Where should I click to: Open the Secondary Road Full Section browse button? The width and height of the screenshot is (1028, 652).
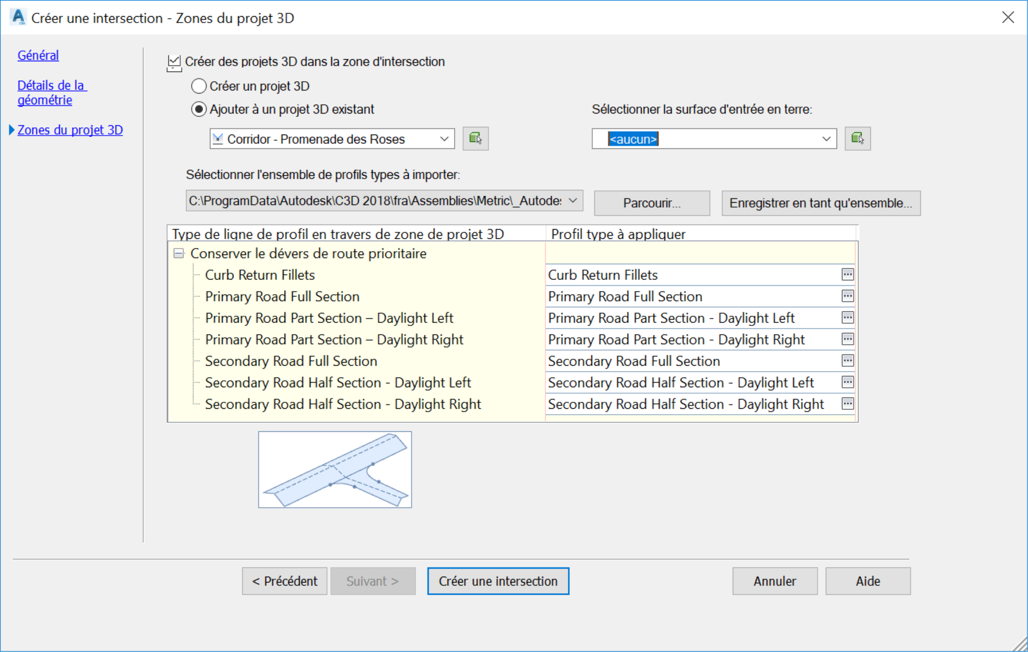(x=847, y=361)
